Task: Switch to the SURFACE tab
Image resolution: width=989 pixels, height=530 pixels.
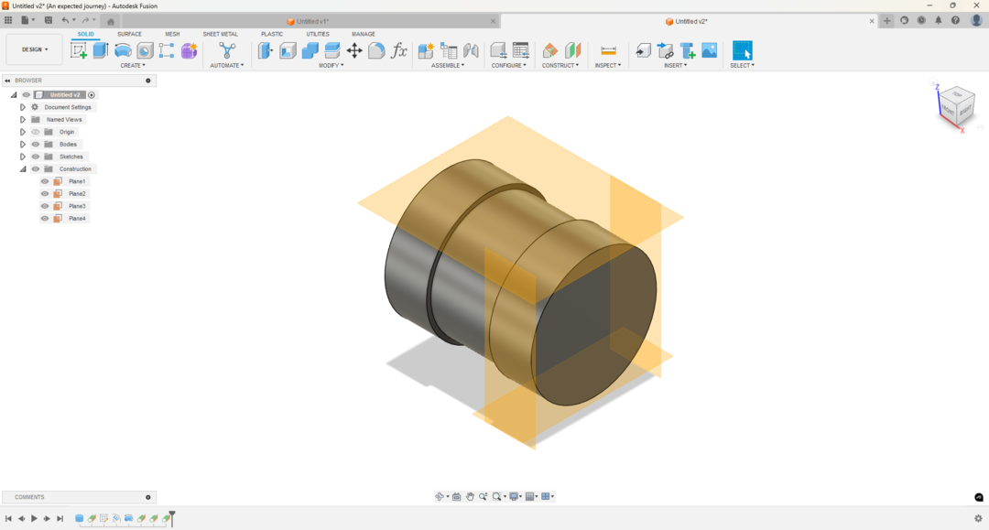Action: (x=129, y=34)
